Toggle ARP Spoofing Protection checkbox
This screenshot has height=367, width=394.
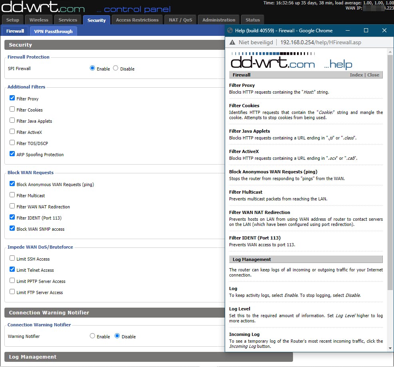click(x=12, y=154)
